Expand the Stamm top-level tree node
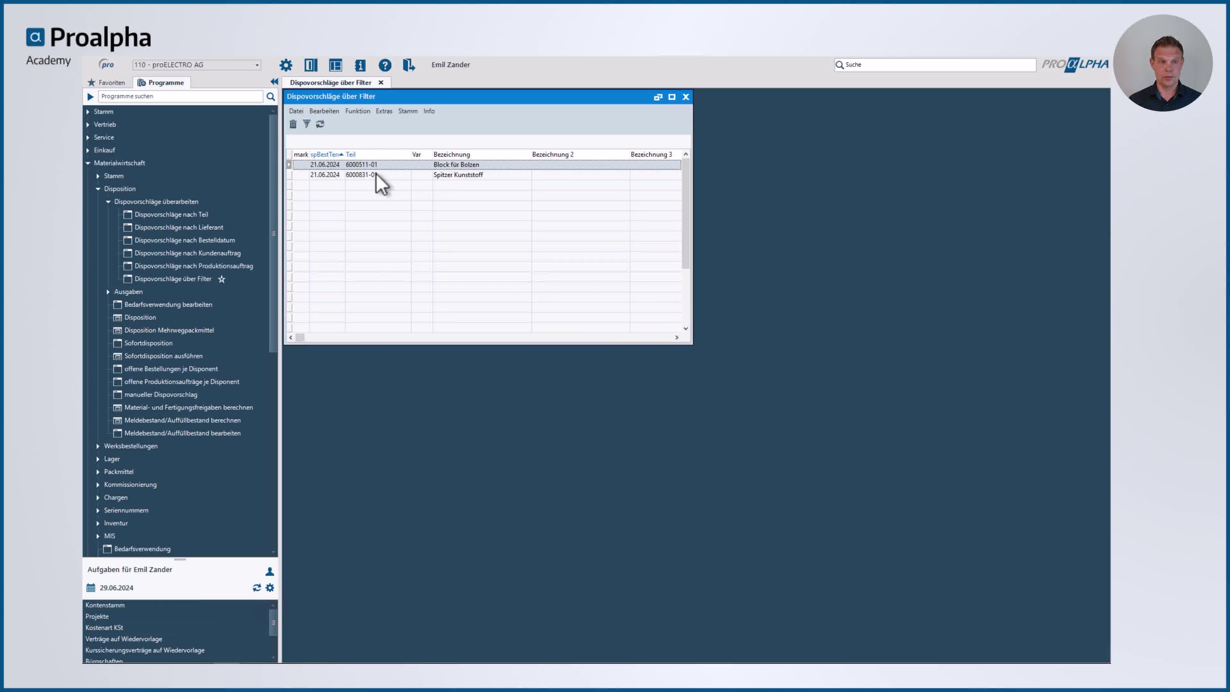The image size is (1230, 692). (88, 112)
